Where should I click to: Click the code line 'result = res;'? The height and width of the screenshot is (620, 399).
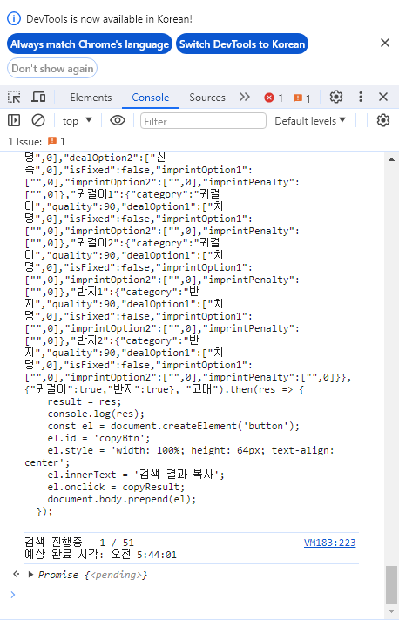pos(85,401)
